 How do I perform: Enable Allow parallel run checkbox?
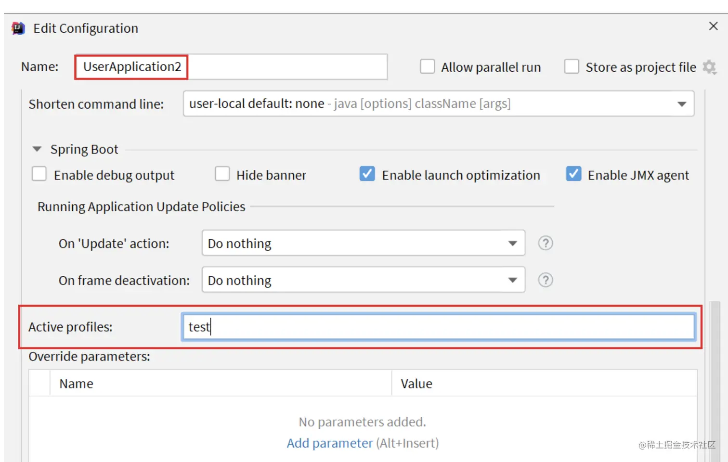(427, 67)
